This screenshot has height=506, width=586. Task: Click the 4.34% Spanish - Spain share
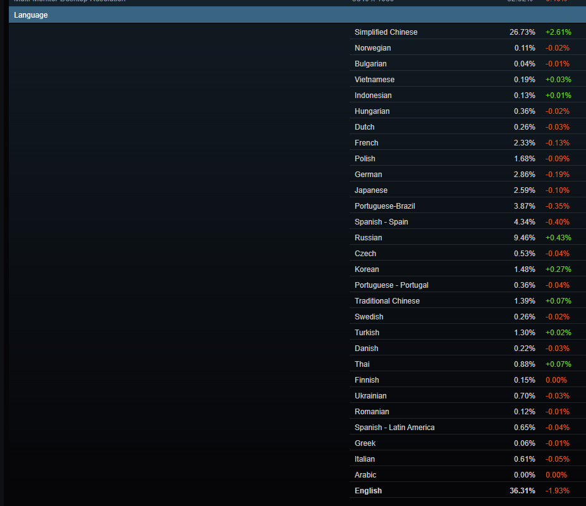524,222
